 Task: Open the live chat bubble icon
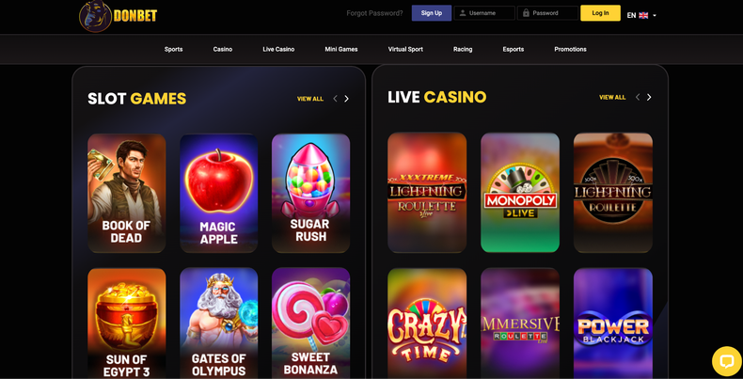(x=727, y=361)
